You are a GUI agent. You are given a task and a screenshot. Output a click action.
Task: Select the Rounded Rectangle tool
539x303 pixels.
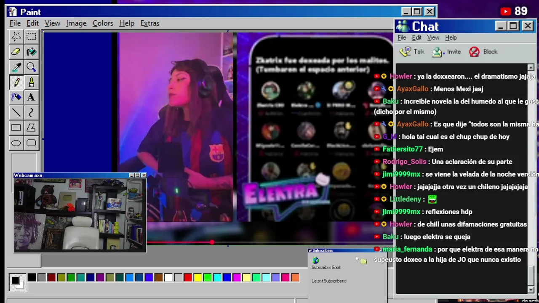[31, 143]
